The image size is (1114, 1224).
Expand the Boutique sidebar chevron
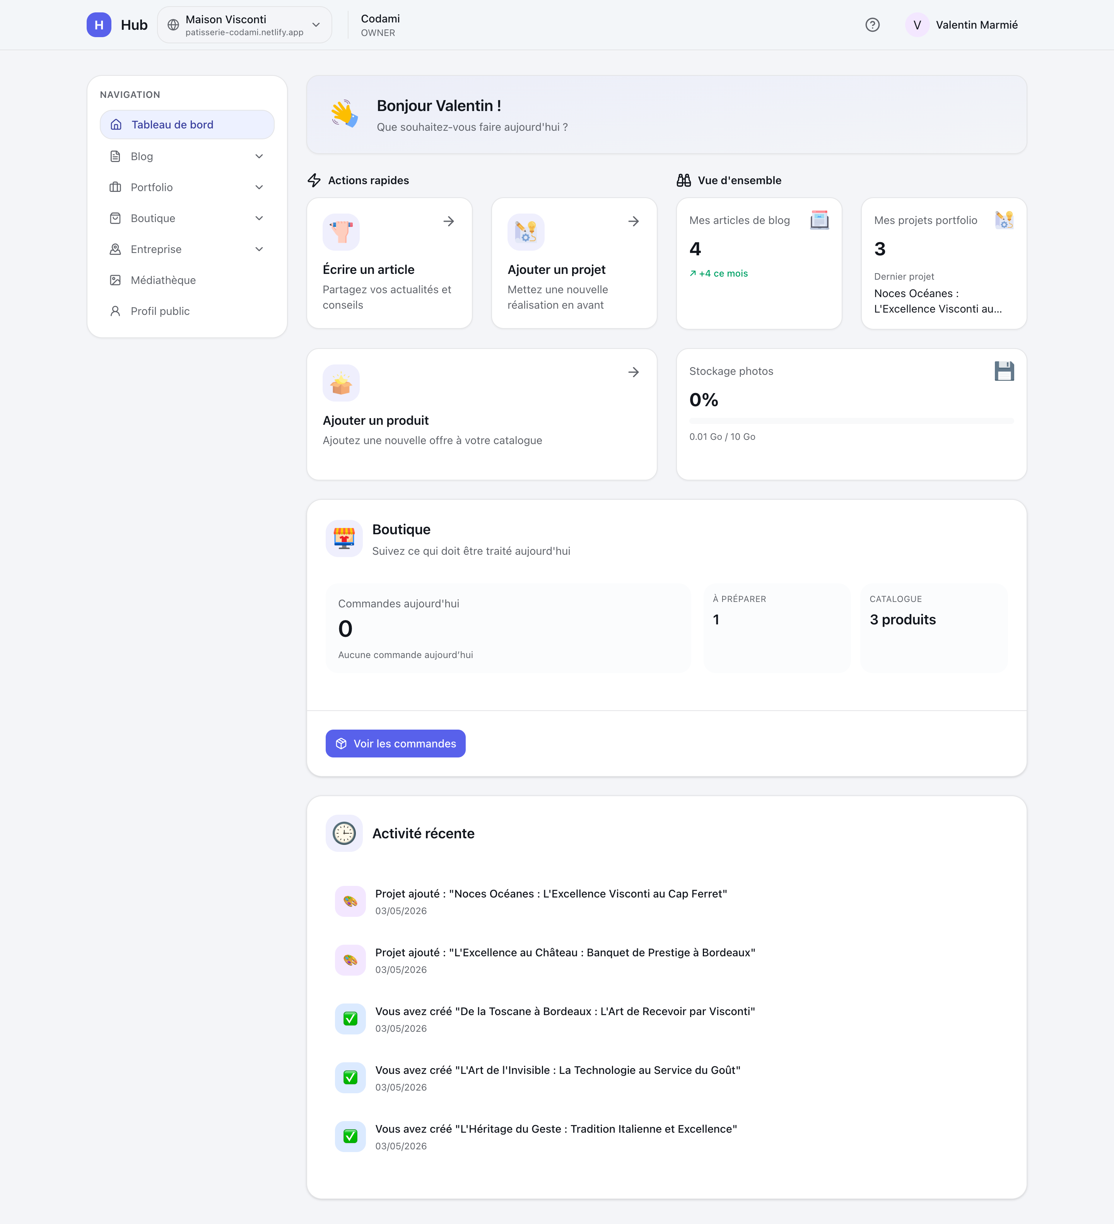click(259, 218)
